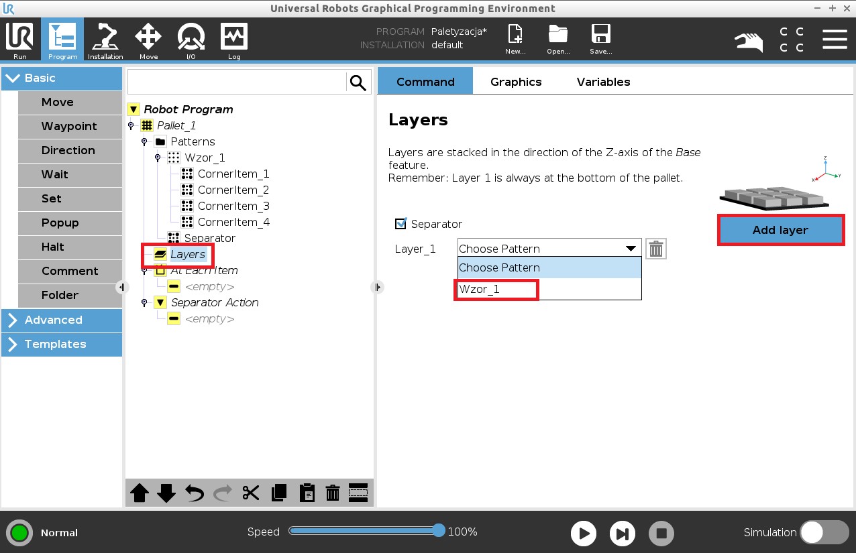Undo the last program change
This screenshot has width=856, height=553.
(x=195, y=493)
